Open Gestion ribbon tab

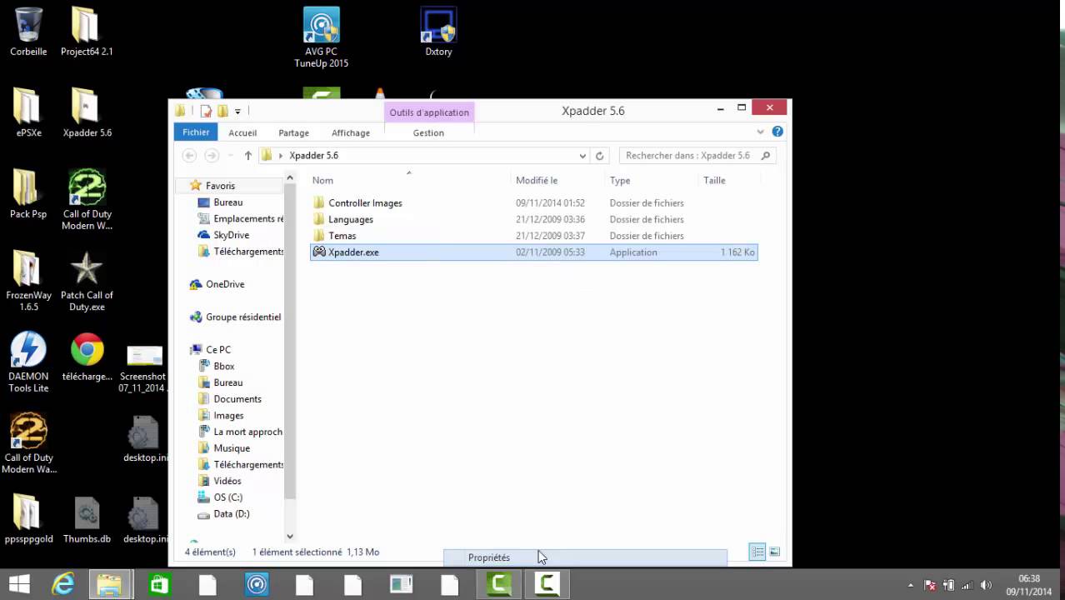point(428,132)
